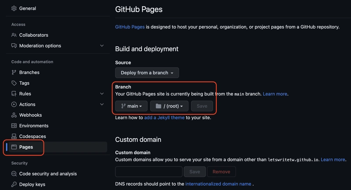This screenshot has width=351, height=190.
Task: Open General settings
Action: pos(28,8)
